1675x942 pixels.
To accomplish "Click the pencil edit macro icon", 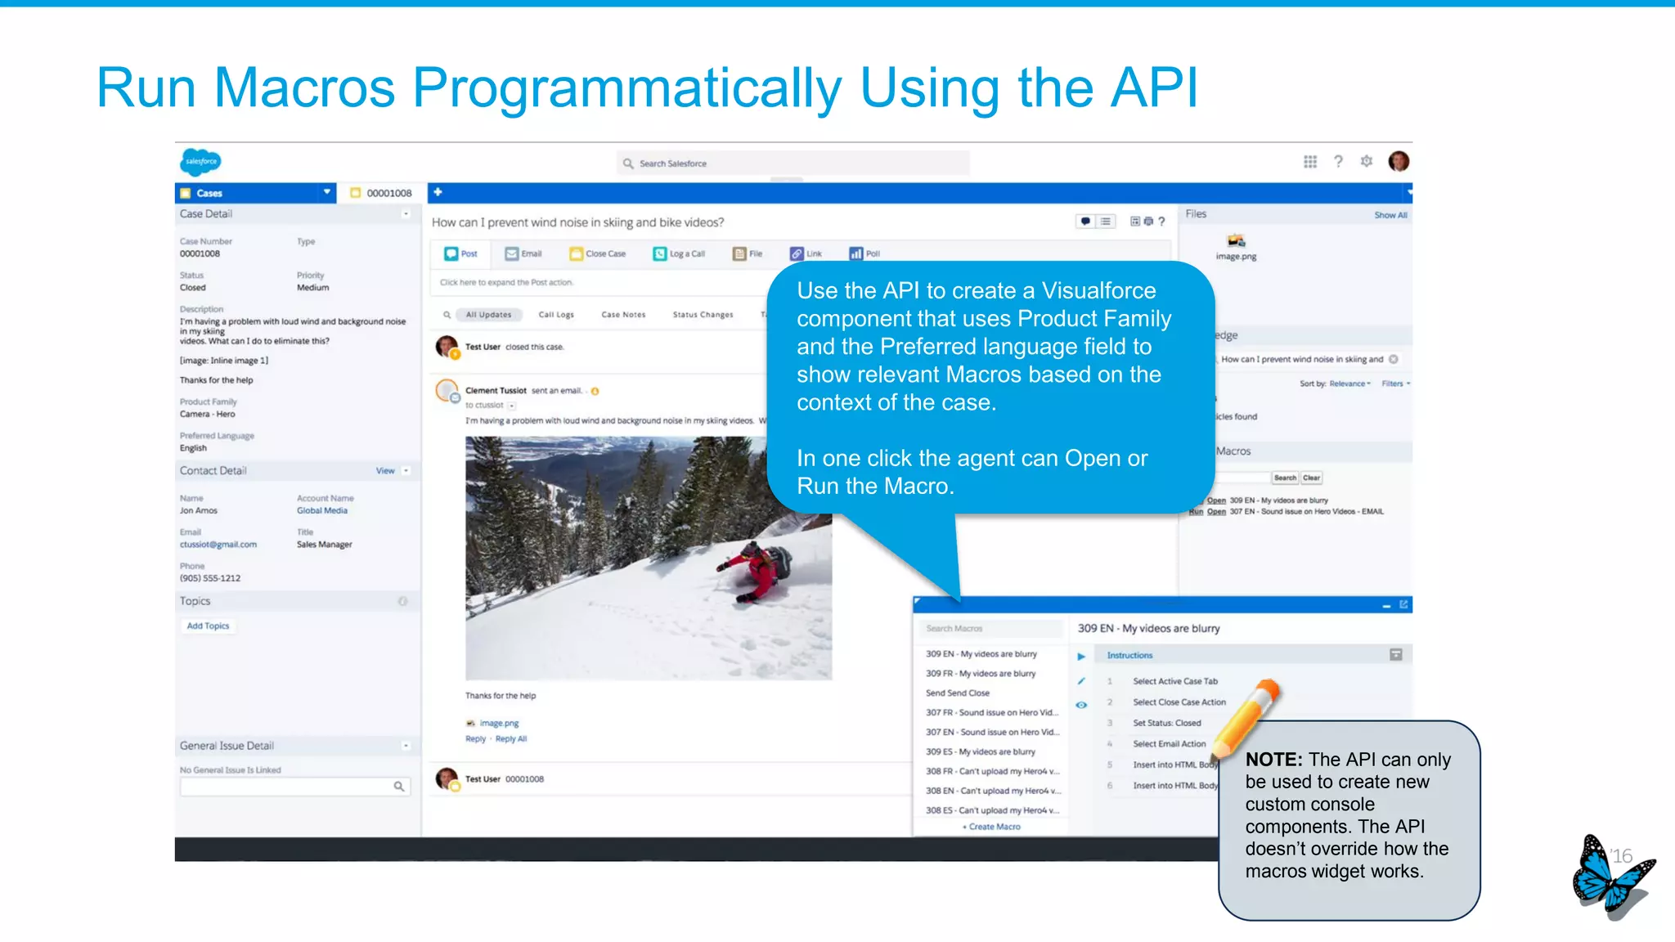I will click(1081, 681).
